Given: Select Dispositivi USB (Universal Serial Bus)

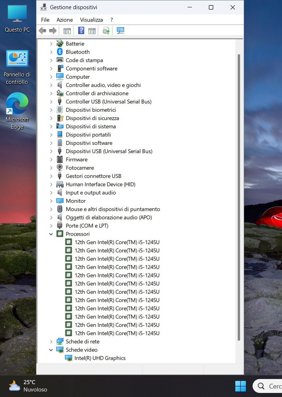Looking at the screenshot, I should click(109, 151).
